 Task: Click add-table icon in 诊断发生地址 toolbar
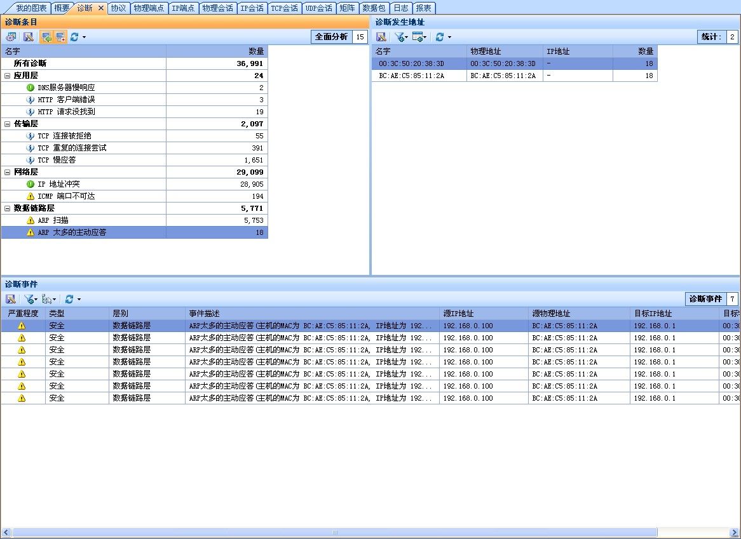[x=418, y=37]
